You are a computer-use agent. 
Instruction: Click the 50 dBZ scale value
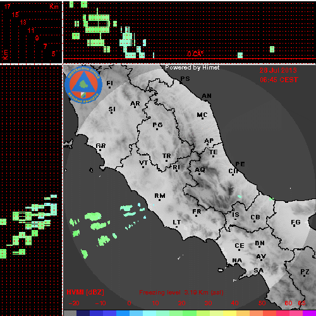point(262,303)
